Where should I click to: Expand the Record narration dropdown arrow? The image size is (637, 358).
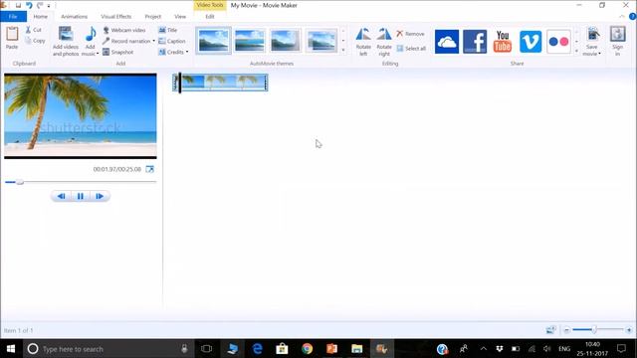(153, 41)
